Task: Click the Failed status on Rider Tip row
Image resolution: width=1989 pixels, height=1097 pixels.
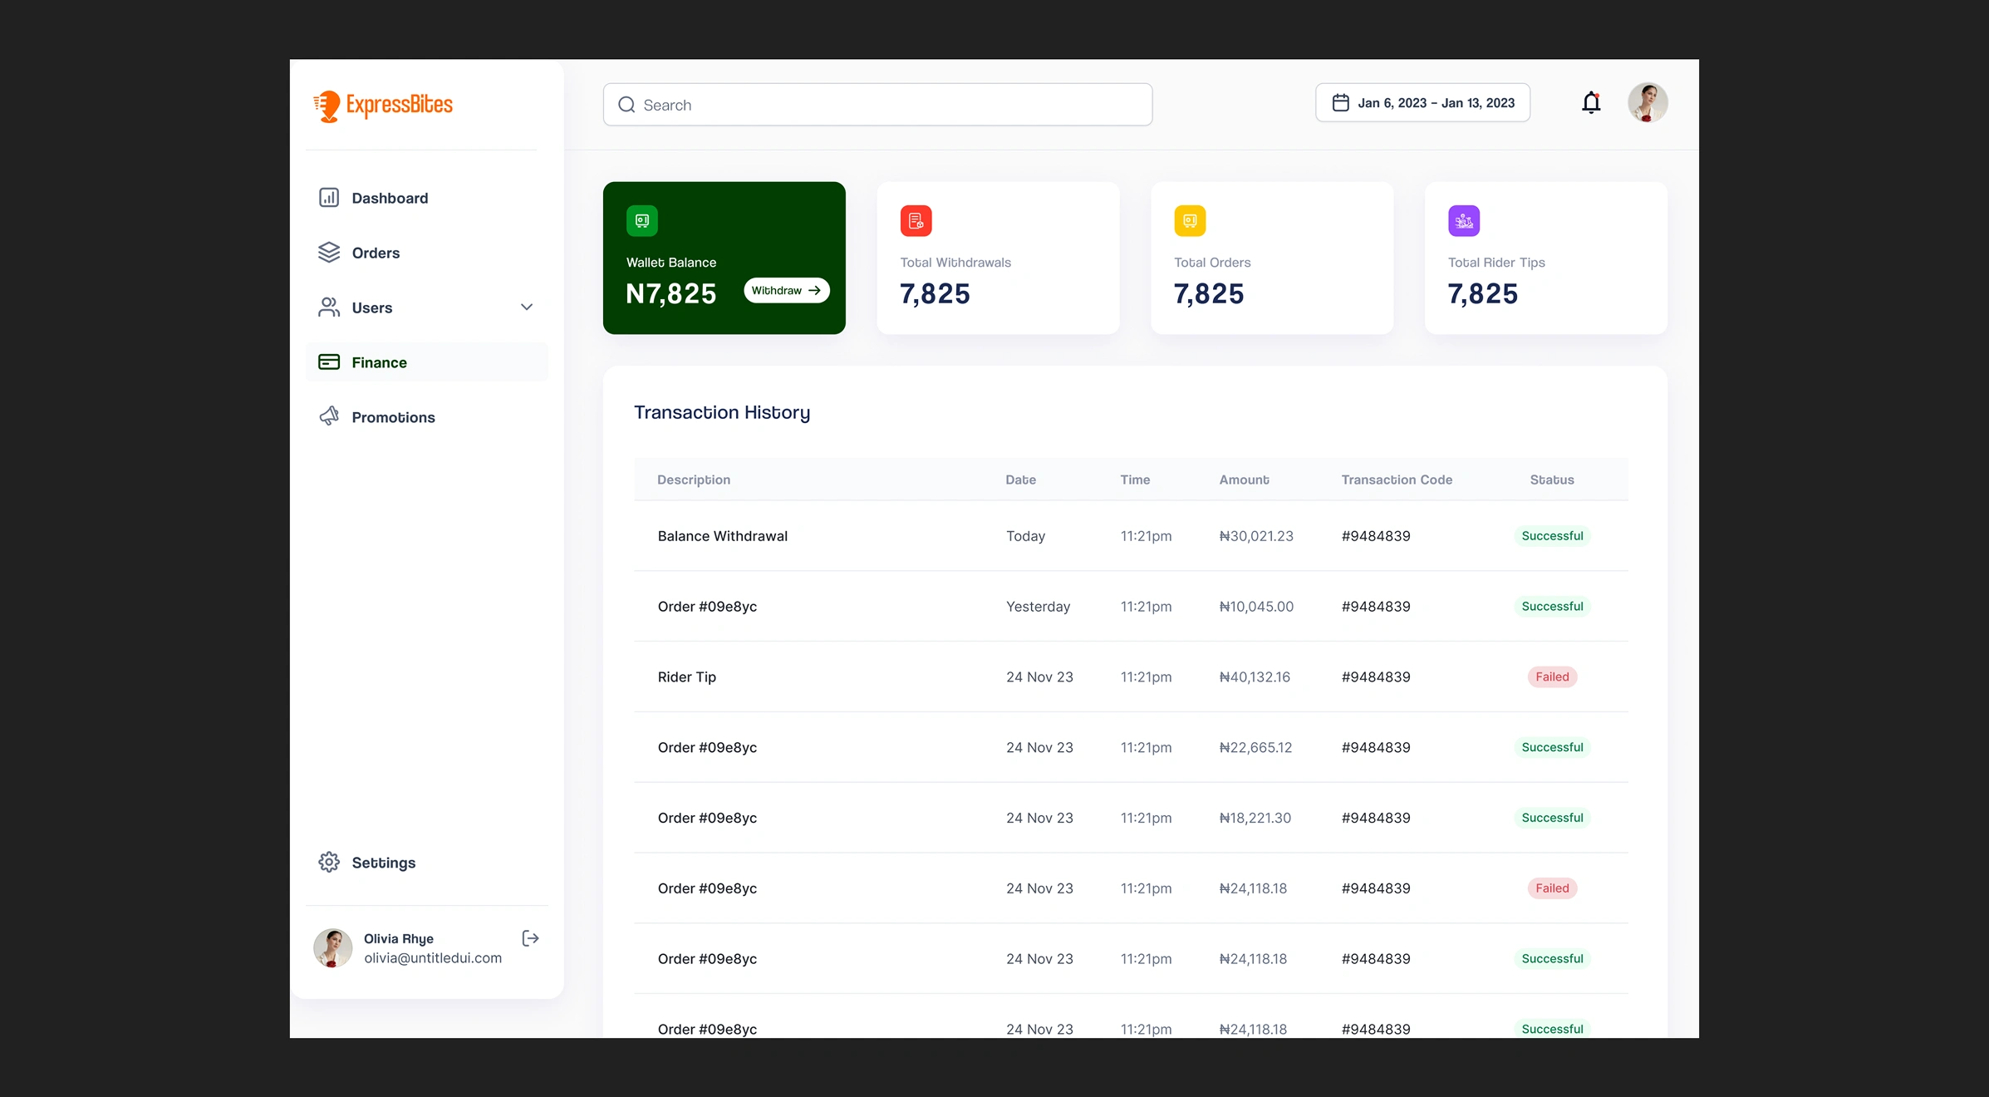Action: [x=1551, y=676]
